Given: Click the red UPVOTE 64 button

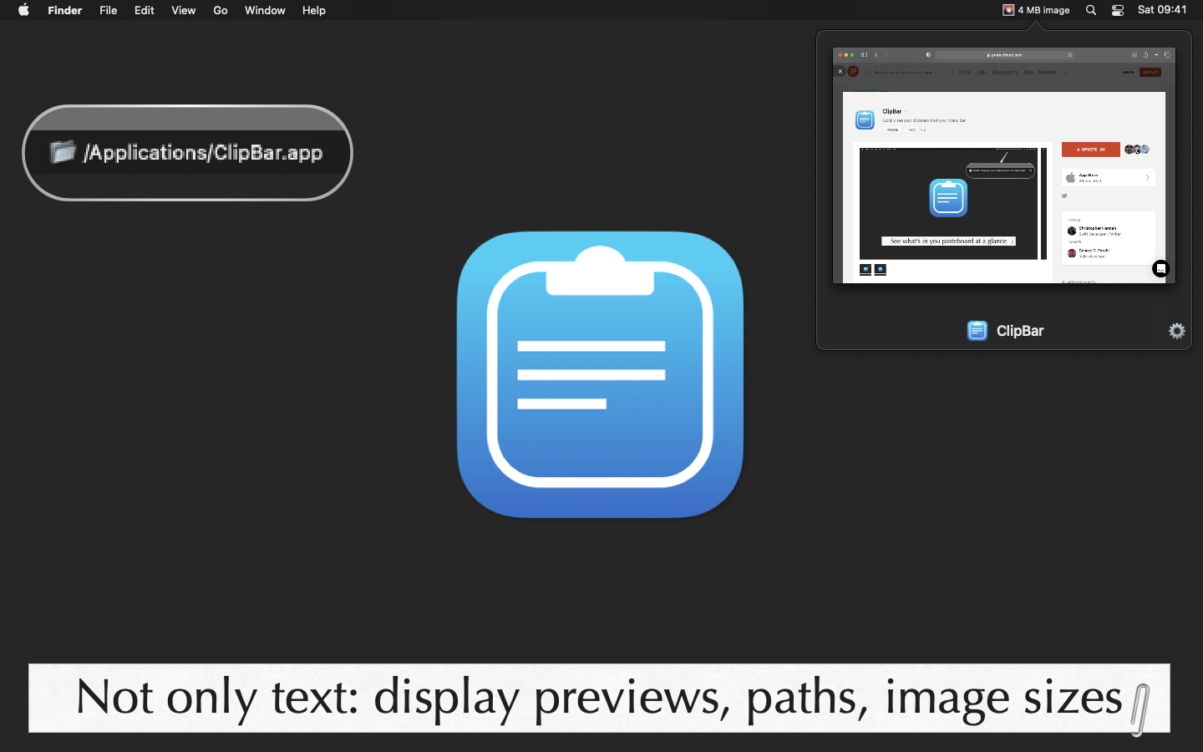Looking at the screenshot, I should [1091, 150].
